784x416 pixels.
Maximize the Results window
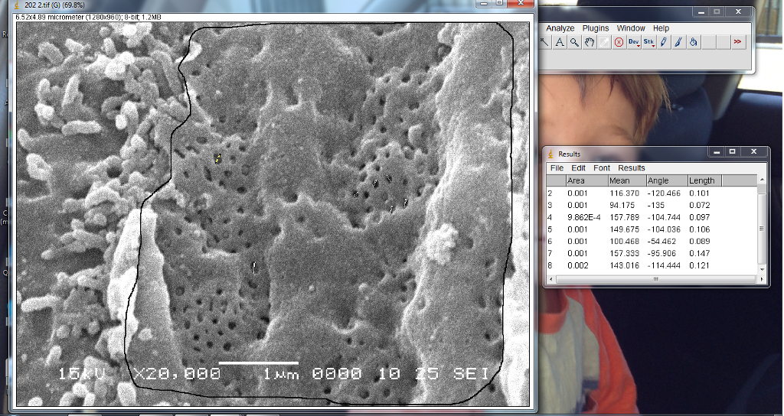733,151
